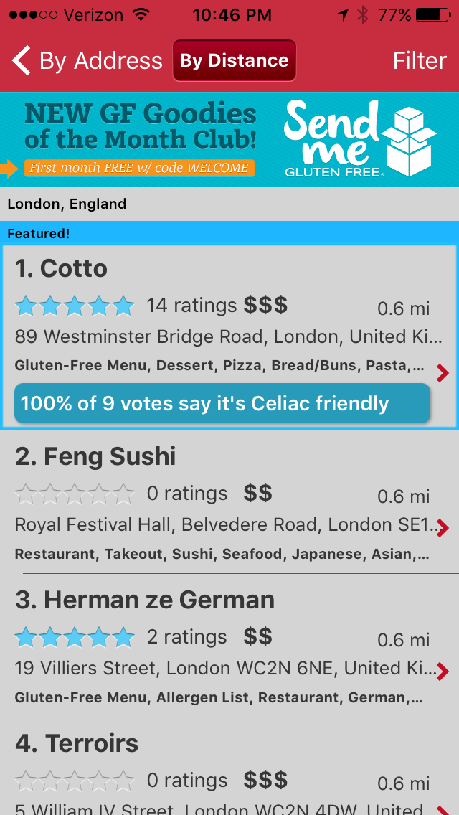This screenshot has height=815, width=459.
Task: Tap the First month FREE promo code label
Action: (x=139, y=169)
